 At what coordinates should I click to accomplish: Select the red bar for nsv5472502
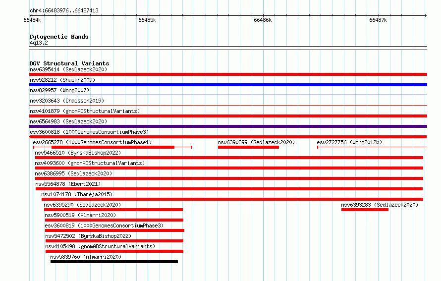click(x=114, y=241)
